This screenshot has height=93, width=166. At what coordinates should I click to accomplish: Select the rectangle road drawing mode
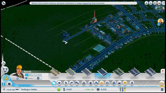(x=30, y=75)
